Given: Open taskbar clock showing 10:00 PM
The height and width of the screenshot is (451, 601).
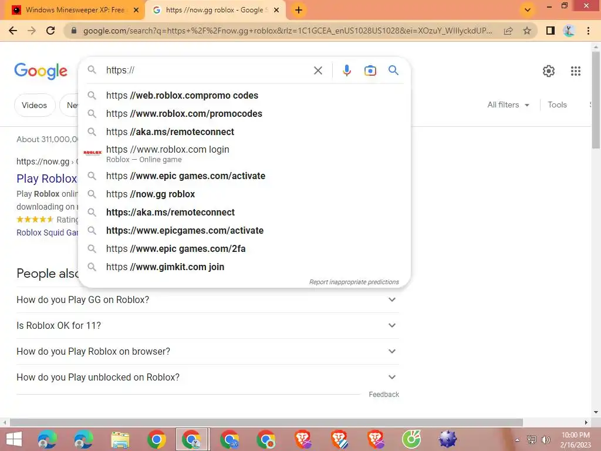Looking at the screenshot, I should [575, 440].
